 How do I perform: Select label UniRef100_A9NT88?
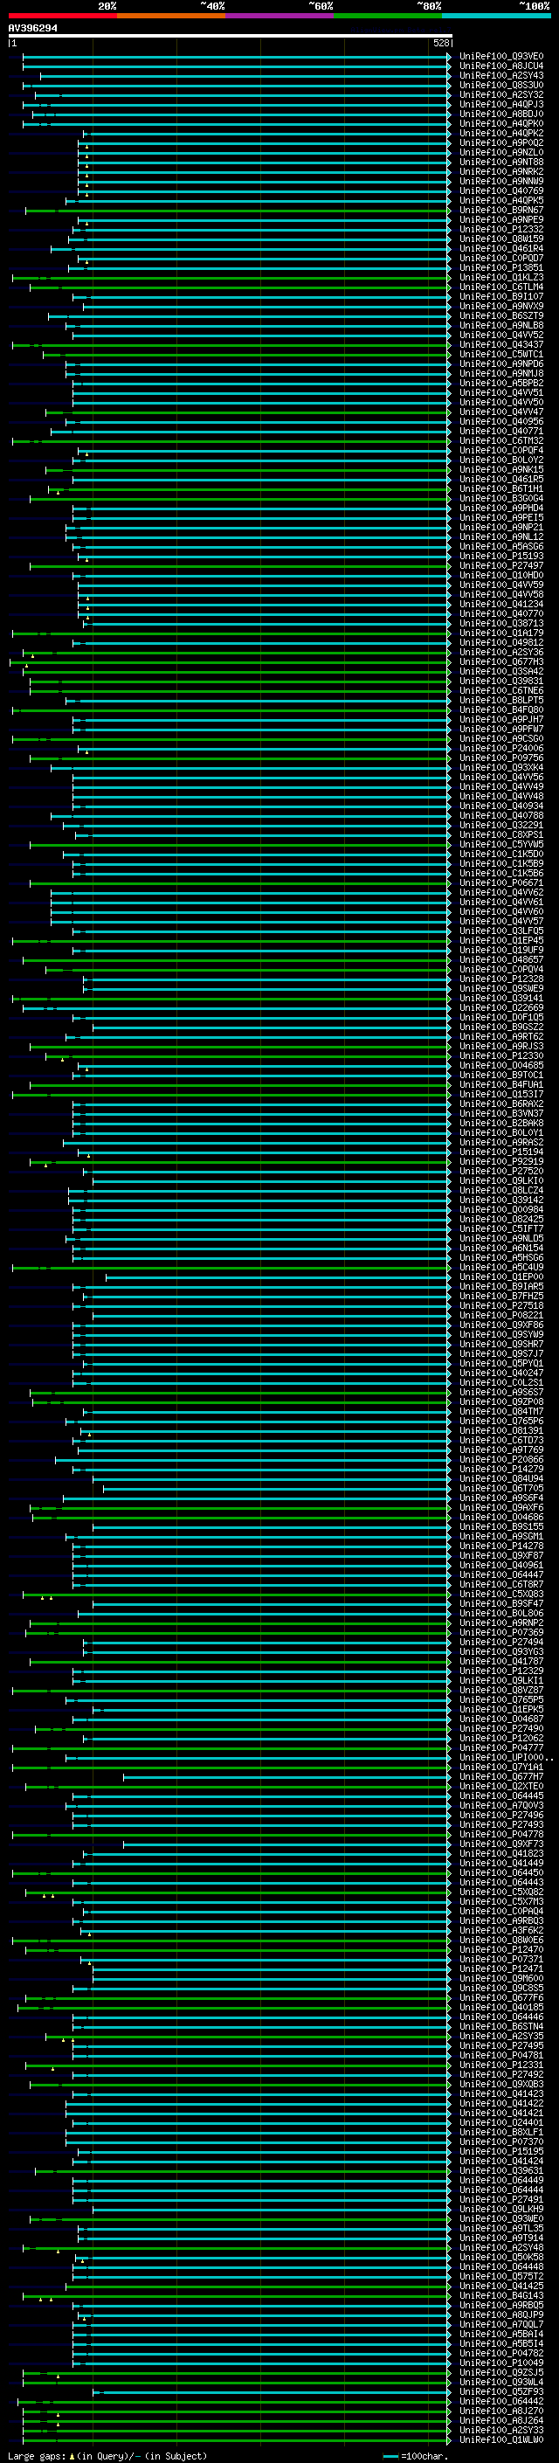501,162
